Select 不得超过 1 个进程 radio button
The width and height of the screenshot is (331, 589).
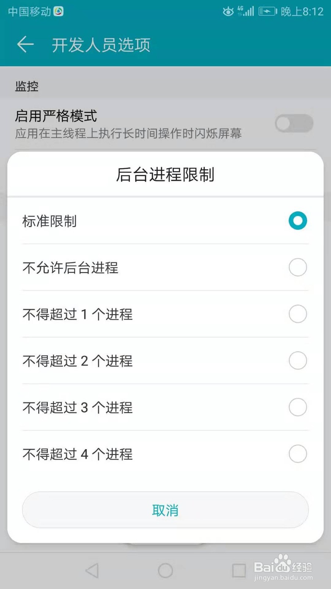pyautogui.click(x=298, y=314)
